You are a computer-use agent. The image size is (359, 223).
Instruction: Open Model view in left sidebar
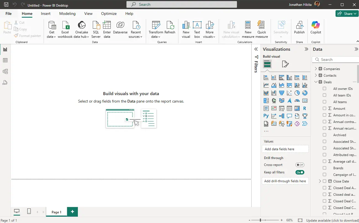point(5,71)
